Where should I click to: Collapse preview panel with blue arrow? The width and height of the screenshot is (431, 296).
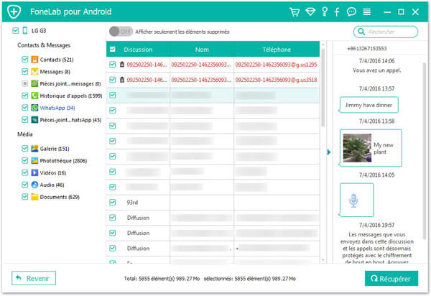click(329, 152)
